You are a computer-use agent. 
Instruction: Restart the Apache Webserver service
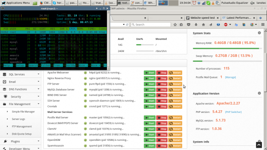tap(175, 72)
